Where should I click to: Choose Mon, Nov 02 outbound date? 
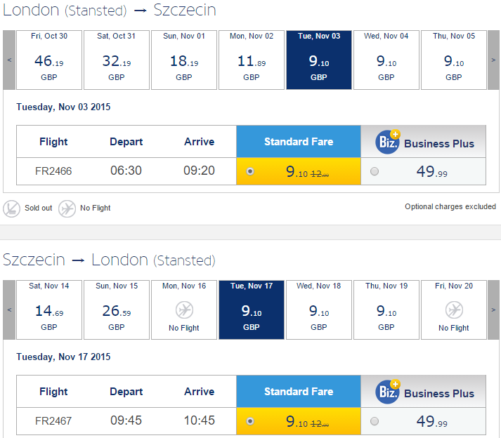pos(252,60)
